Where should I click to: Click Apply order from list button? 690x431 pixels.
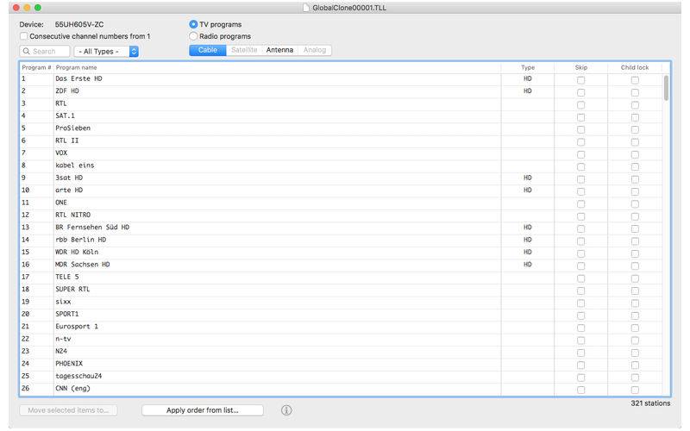pyautogui.click(x=203, y=410)
